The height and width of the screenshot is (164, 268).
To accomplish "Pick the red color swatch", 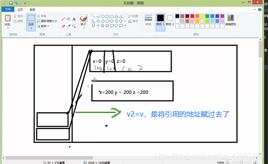I will coord(192,16).
